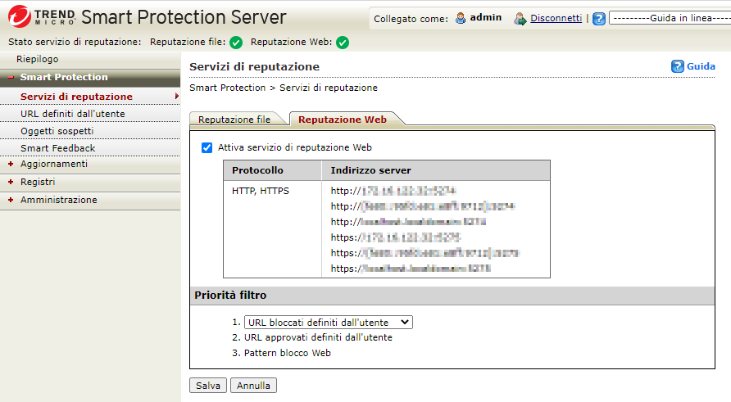The image size is (731, 402).
Task: Click the Guida help icon on page
Action: [x=678, y=66]
